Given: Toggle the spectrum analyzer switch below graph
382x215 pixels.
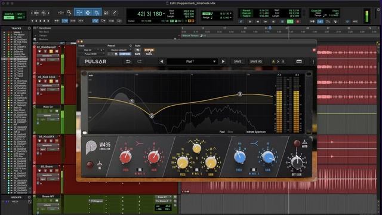Looking at the screenshot, I should pyautogui.click(x=85, y=133).
